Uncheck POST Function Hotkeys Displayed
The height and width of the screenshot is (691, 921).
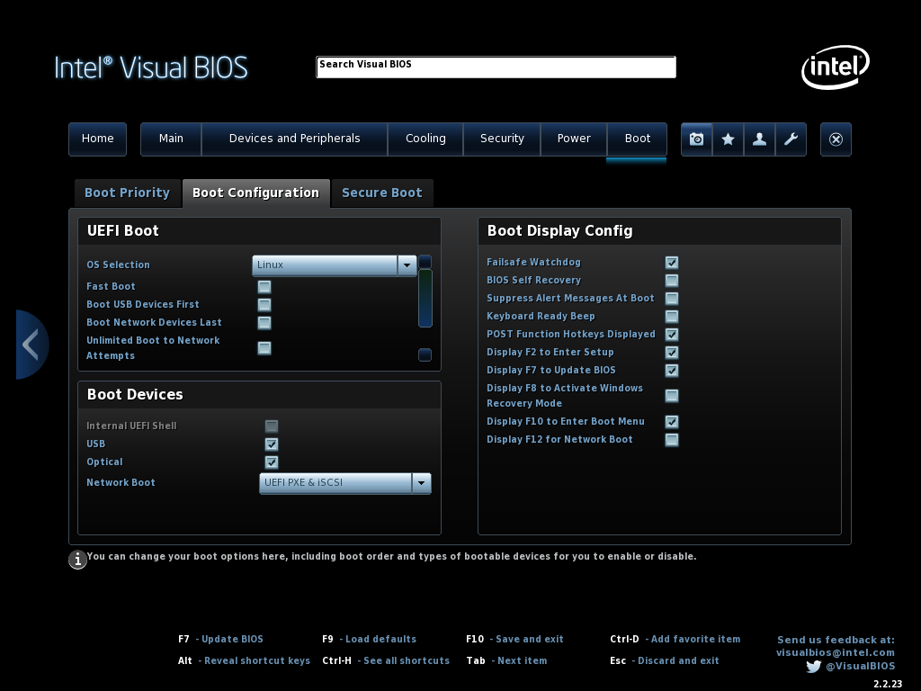click(672, 335)
